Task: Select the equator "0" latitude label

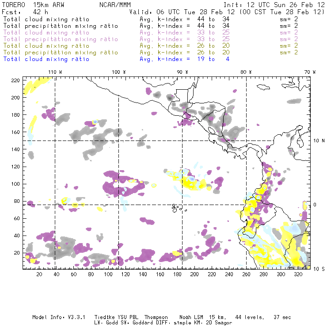Action: coord(315,205)
